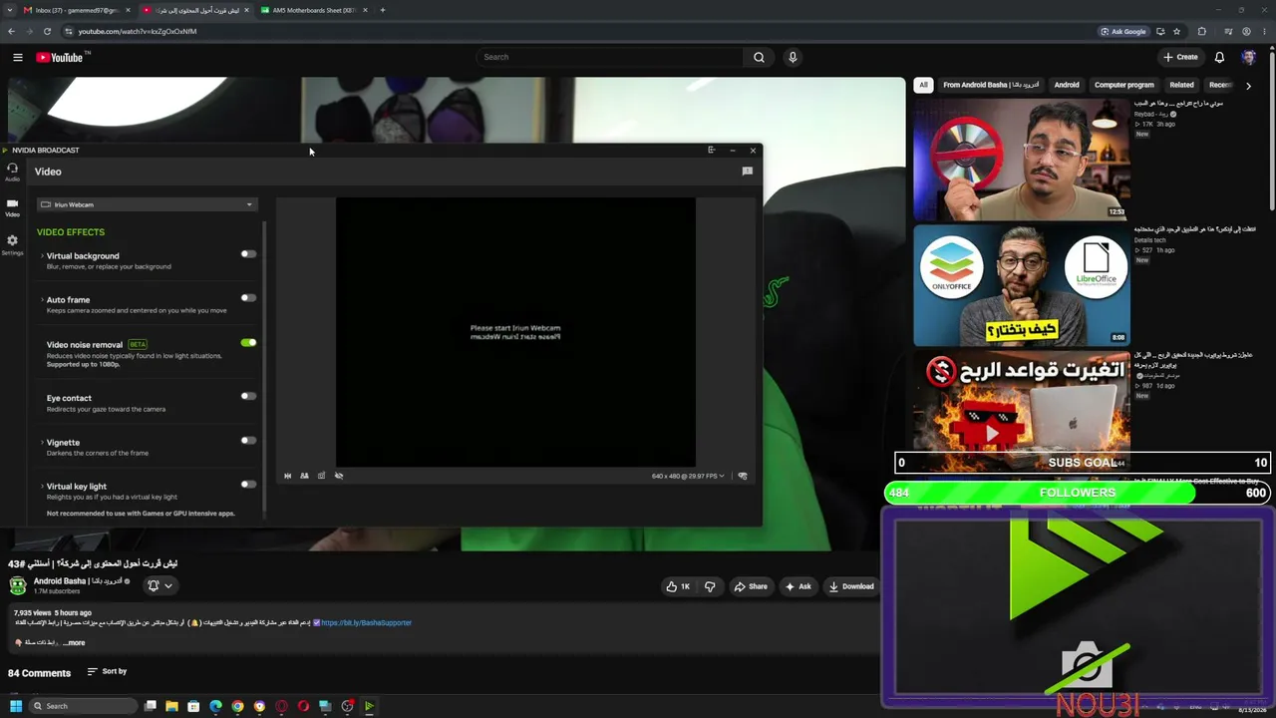Open the Iriun Webcam camera dropdown

(148, 204)
